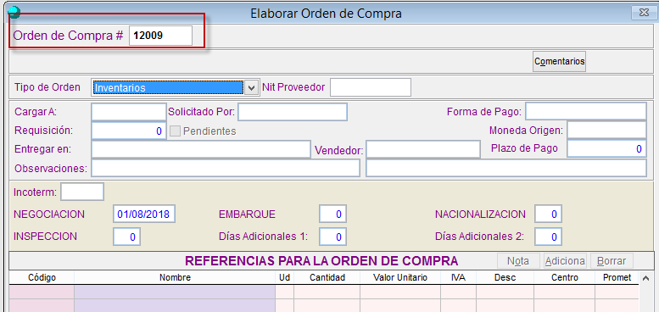Click the Valor Unitario column header
Viewport: 659px width, 312px height.
tap(400, 277)
